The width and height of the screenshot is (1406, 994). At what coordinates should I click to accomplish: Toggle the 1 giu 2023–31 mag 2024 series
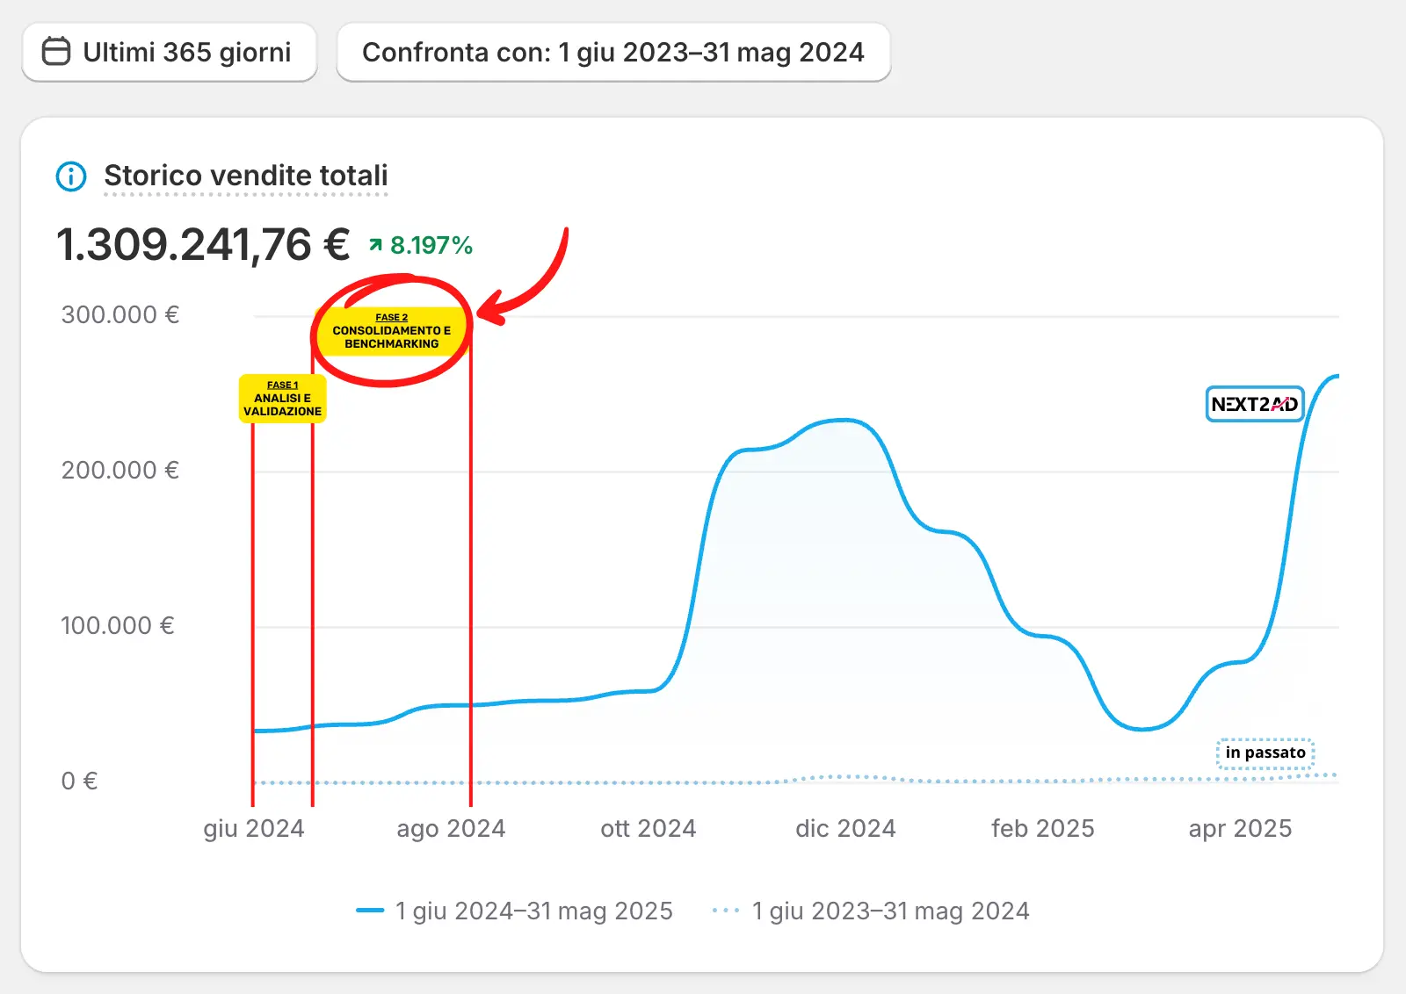coord(890,911)
